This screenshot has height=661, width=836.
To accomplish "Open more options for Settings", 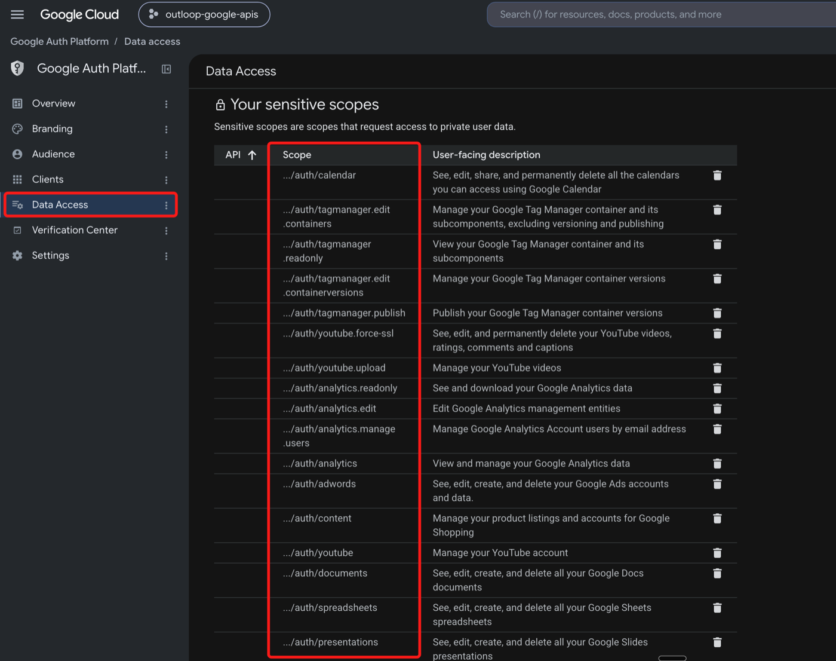I will tap(167, 256).
